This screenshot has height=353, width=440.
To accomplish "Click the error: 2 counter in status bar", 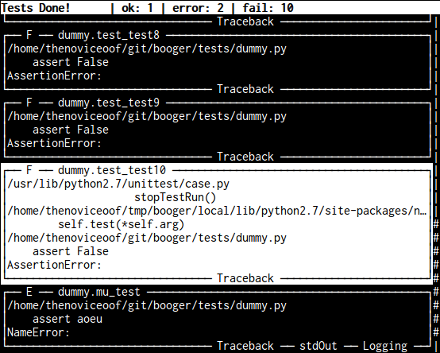I will pos(198,8).
